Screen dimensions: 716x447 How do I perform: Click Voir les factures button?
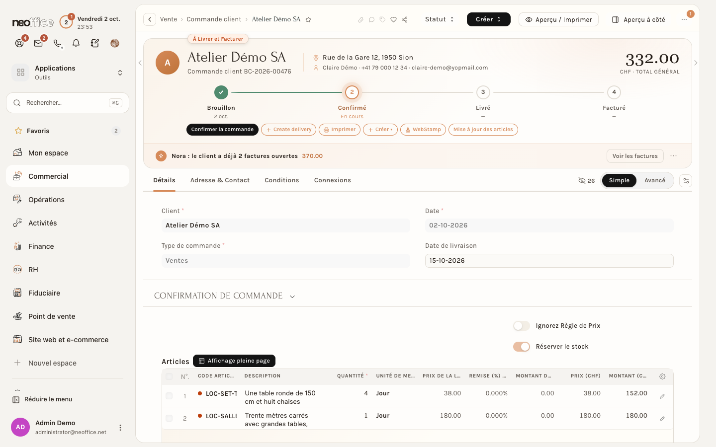click(x=635, y=156)
